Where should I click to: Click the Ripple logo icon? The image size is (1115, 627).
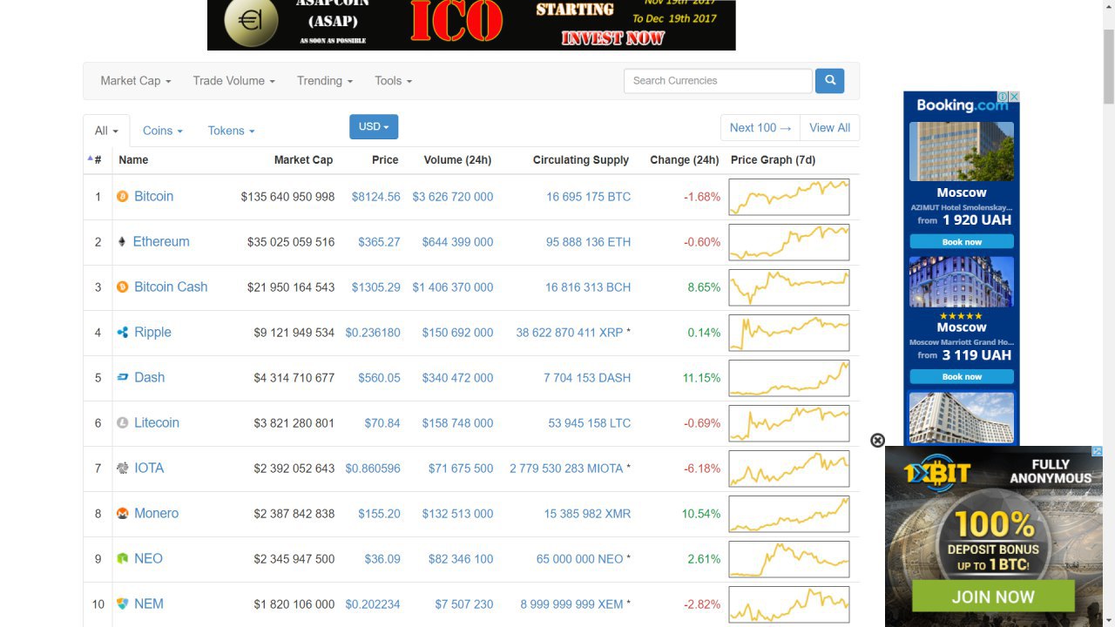pyautogui.click(x=122, y=333)
